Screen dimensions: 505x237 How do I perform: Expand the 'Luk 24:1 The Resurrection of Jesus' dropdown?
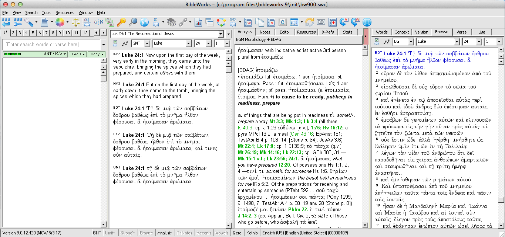(x=221, y=34)
